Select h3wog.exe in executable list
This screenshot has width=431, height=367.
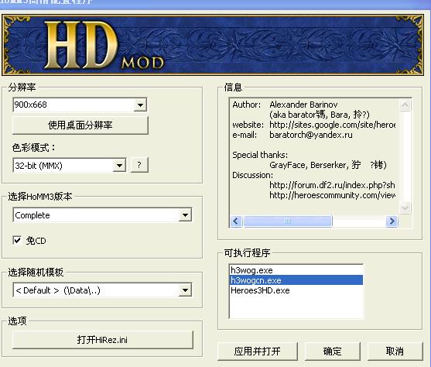[x=296, y=270]
